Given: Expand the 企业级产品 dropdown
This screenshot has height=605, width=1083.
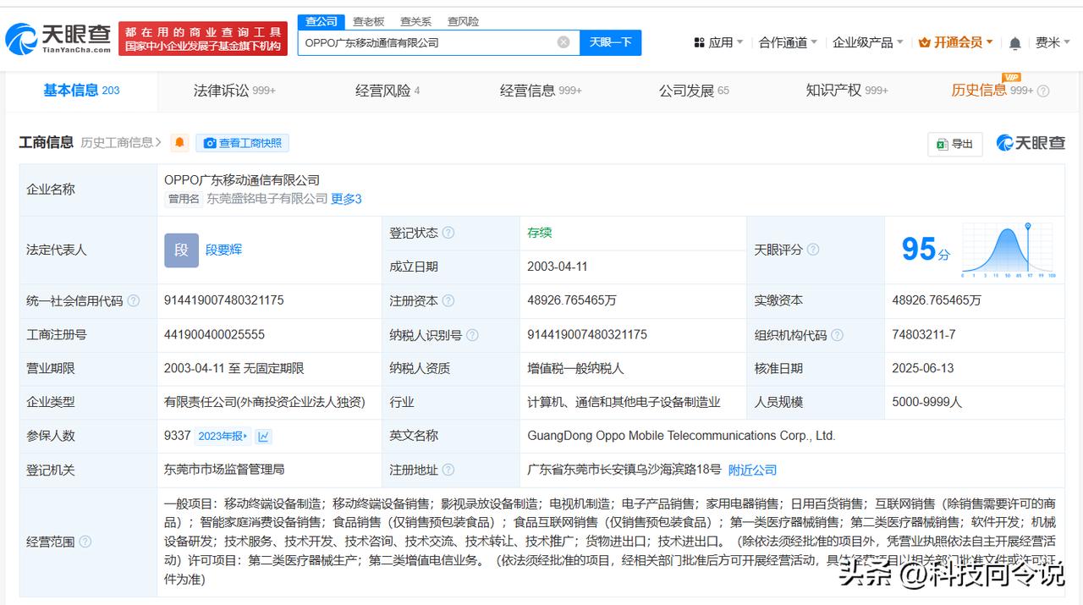Looking at the screenshot, I should pyautogui.click(x=868, y=42).
